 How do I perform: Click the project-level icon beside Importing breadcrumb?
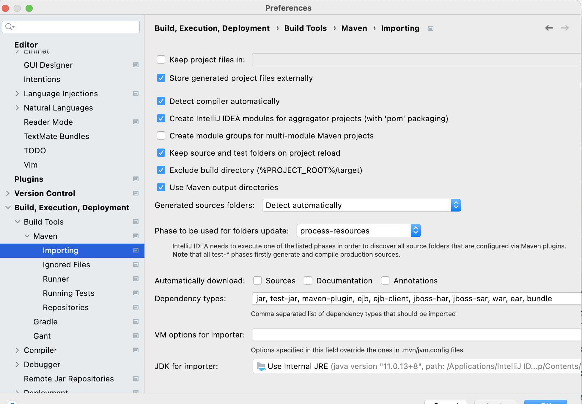(x=430, y=29)
